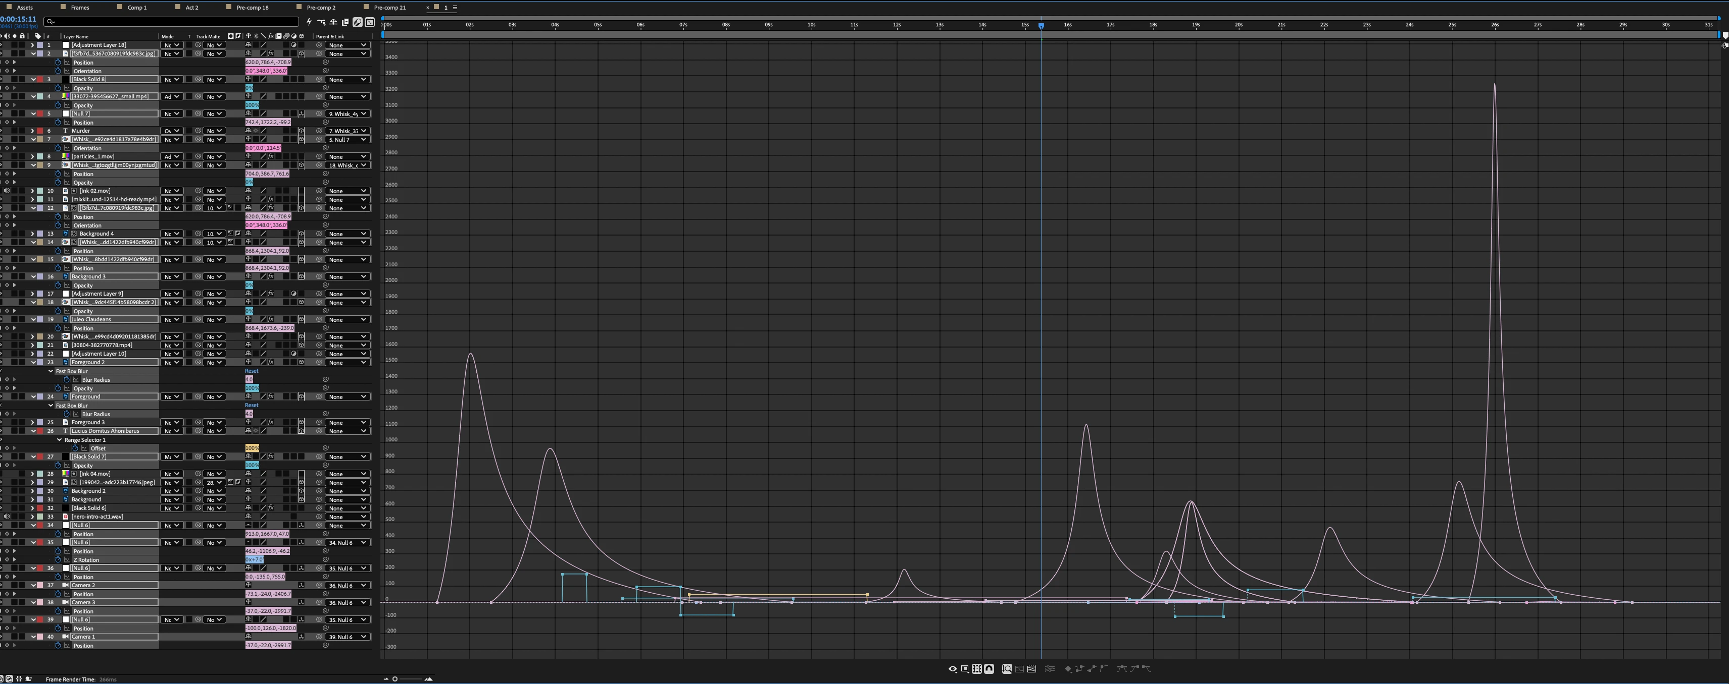1729x684 pixels.
Task: Switch to the Pre-comp 18 tab
Action: (x=253, y=8)
